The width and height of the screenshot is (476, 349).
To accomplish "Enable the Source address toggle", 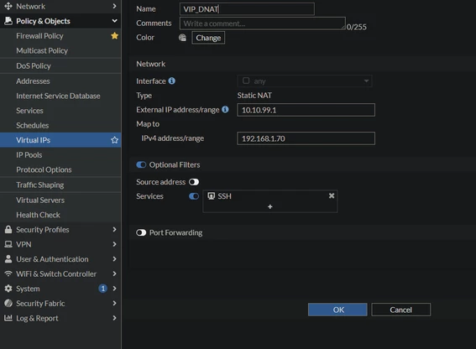I will pyautogui.click(x=194, y=182).
